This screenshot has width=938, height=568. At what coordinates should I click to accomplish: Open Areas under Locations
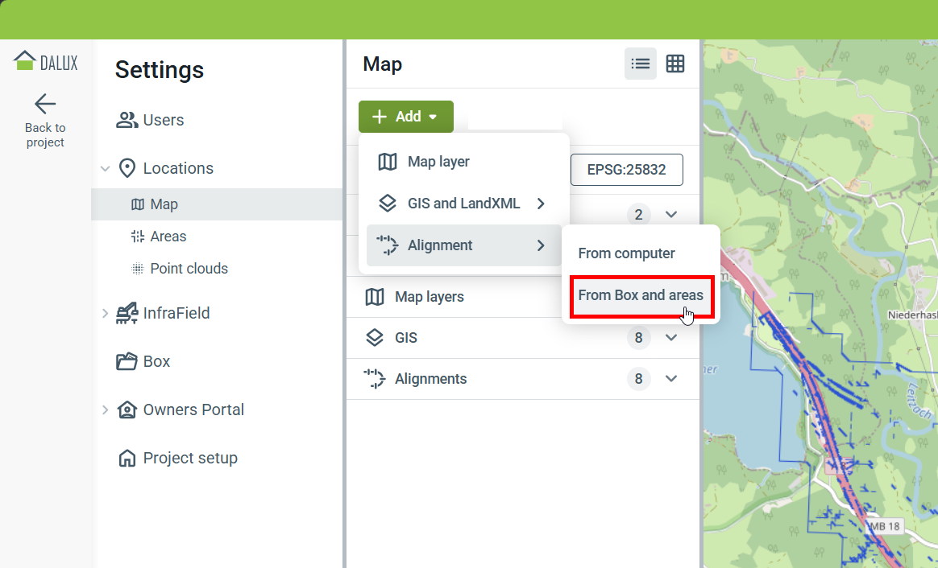point(168,237)
